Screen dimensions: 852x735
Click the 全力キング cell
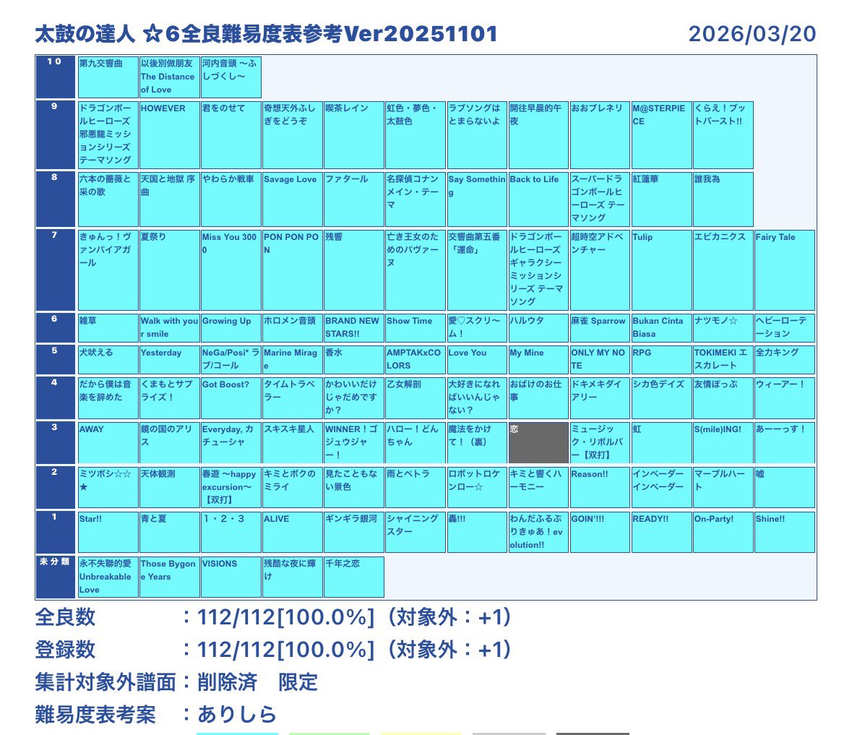click(x=785, y=359)
